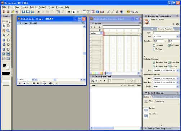Collapse the Score panel triangle
Image resolution: width=181 pixels, height=131 pixels.
(93, 23)
